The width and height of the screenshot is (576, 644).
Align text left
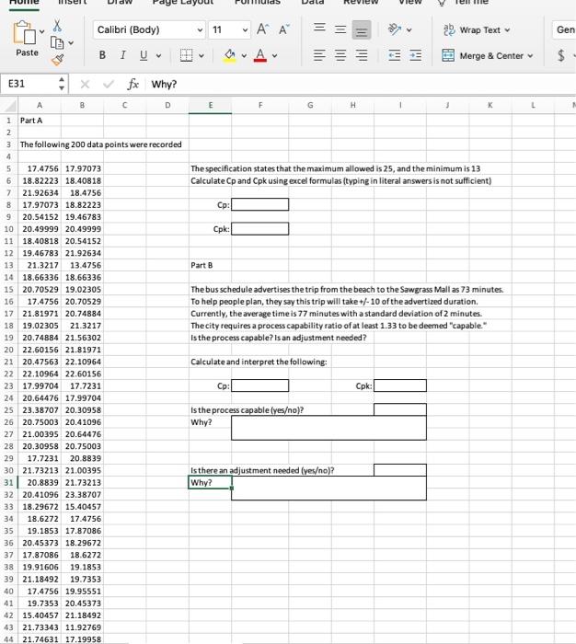[319, 55]
